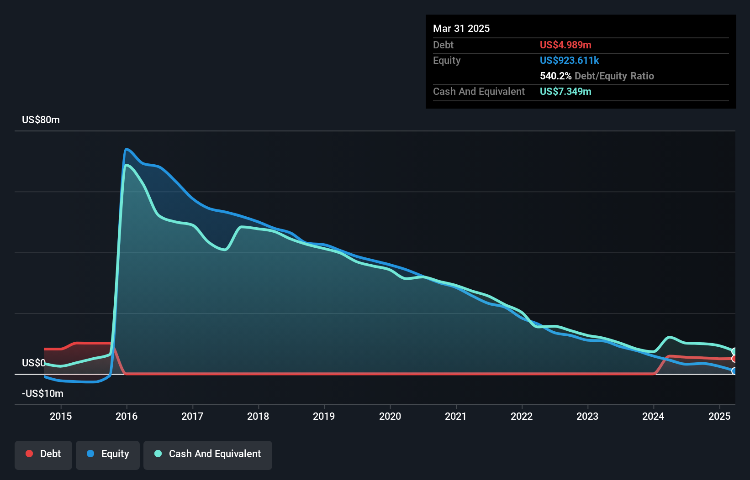This screenshot has width=750, height=480.
Task: Click the 2020 x-axis label
Action: [390, 416]
